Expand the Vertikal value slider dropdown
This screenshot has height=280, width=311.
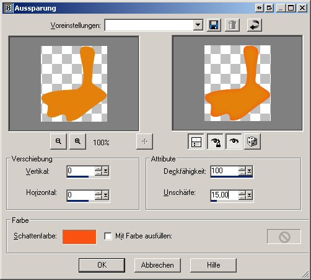[106, 171]
